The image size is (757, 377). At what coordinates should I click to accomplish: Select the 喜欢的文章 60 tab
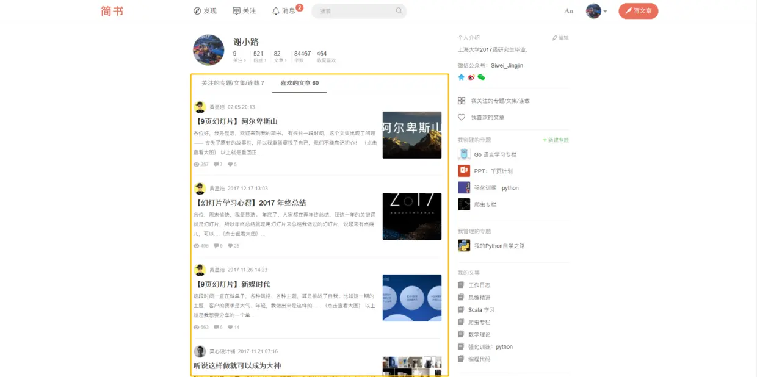coord(299,83)
